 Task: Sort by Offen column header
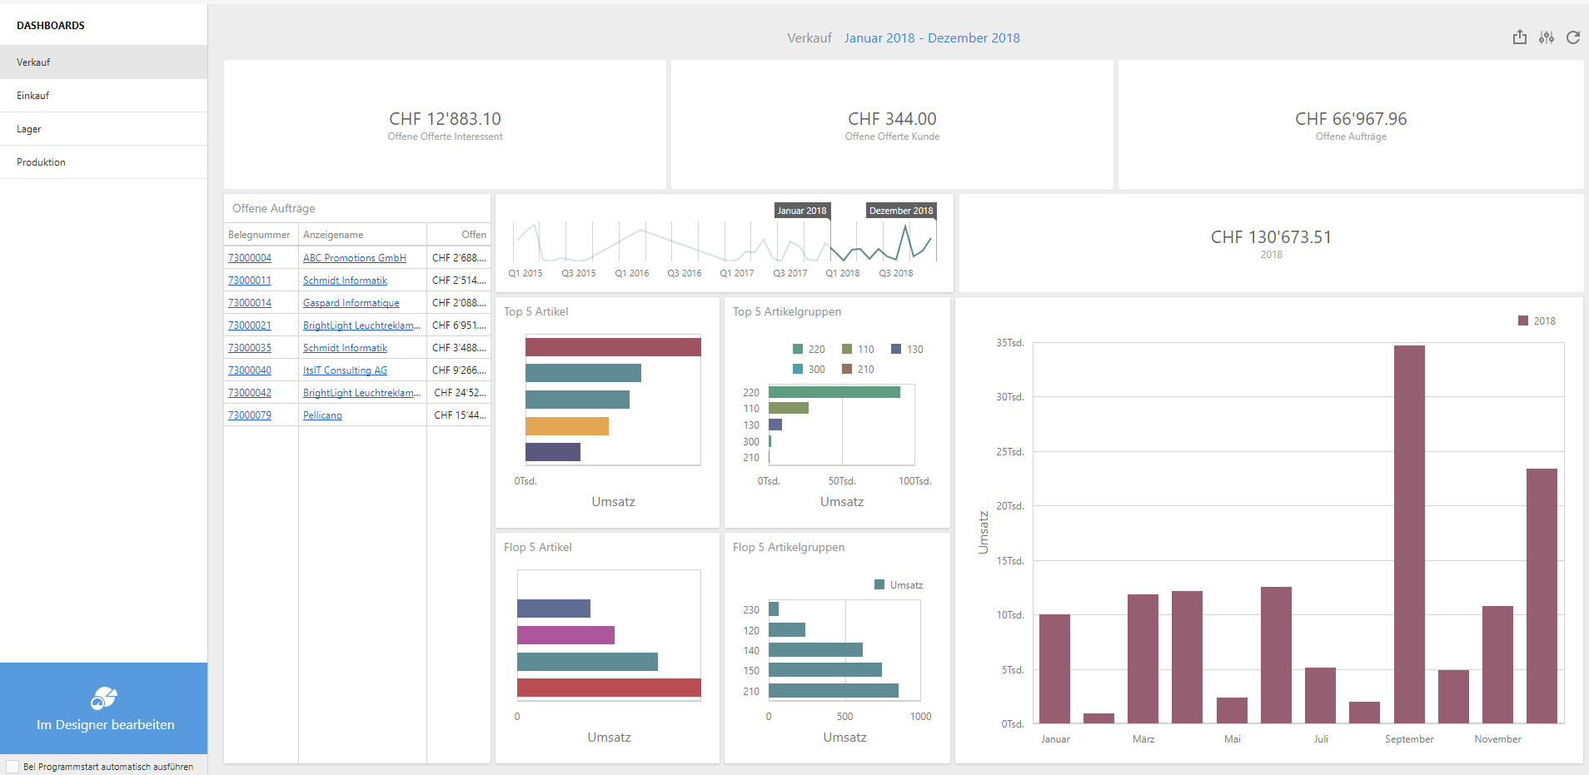[459, 235]
